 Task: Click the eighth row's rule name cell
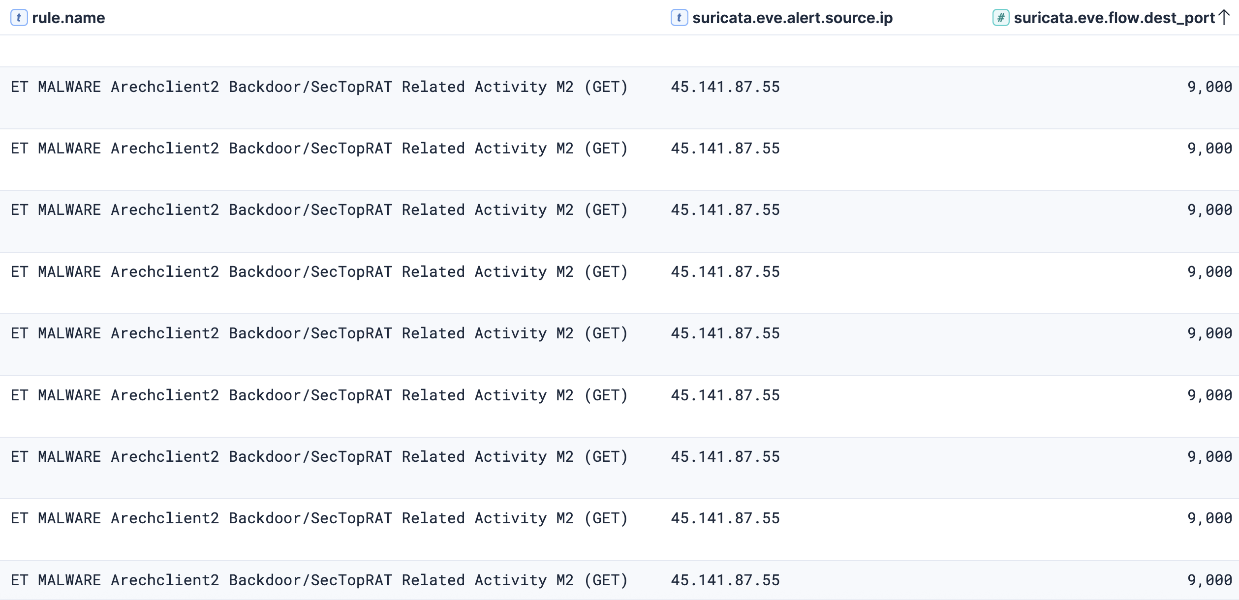coord(319,518)
